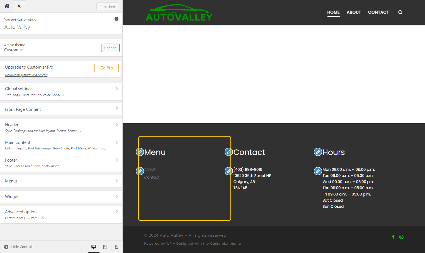Click the footer 'Contact' heading

(x=249, y=152)
